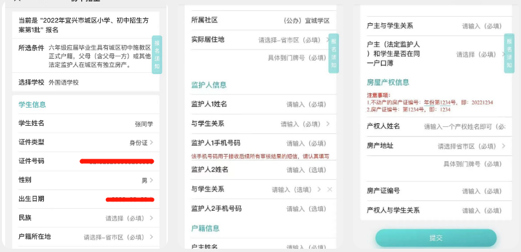The image size is (521, 252).
Task: Click the 户籍所在地 chevron arrow
Action: point(152,237)
